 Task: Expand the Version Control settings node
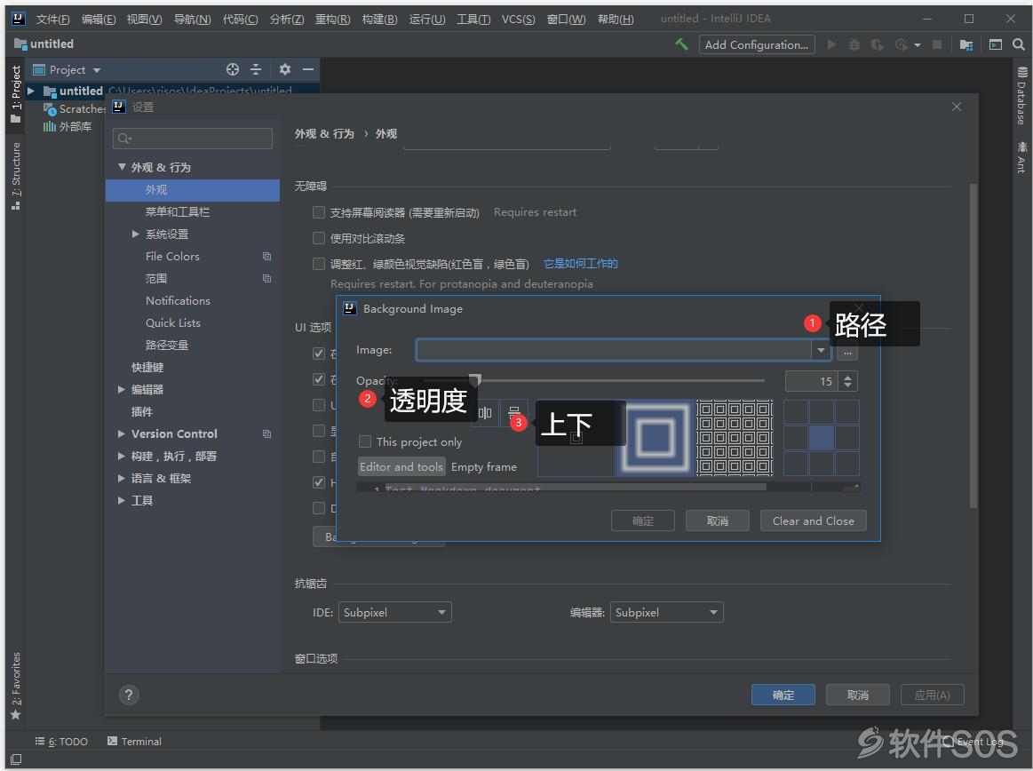pyautogui.click(x=121, y=433)
